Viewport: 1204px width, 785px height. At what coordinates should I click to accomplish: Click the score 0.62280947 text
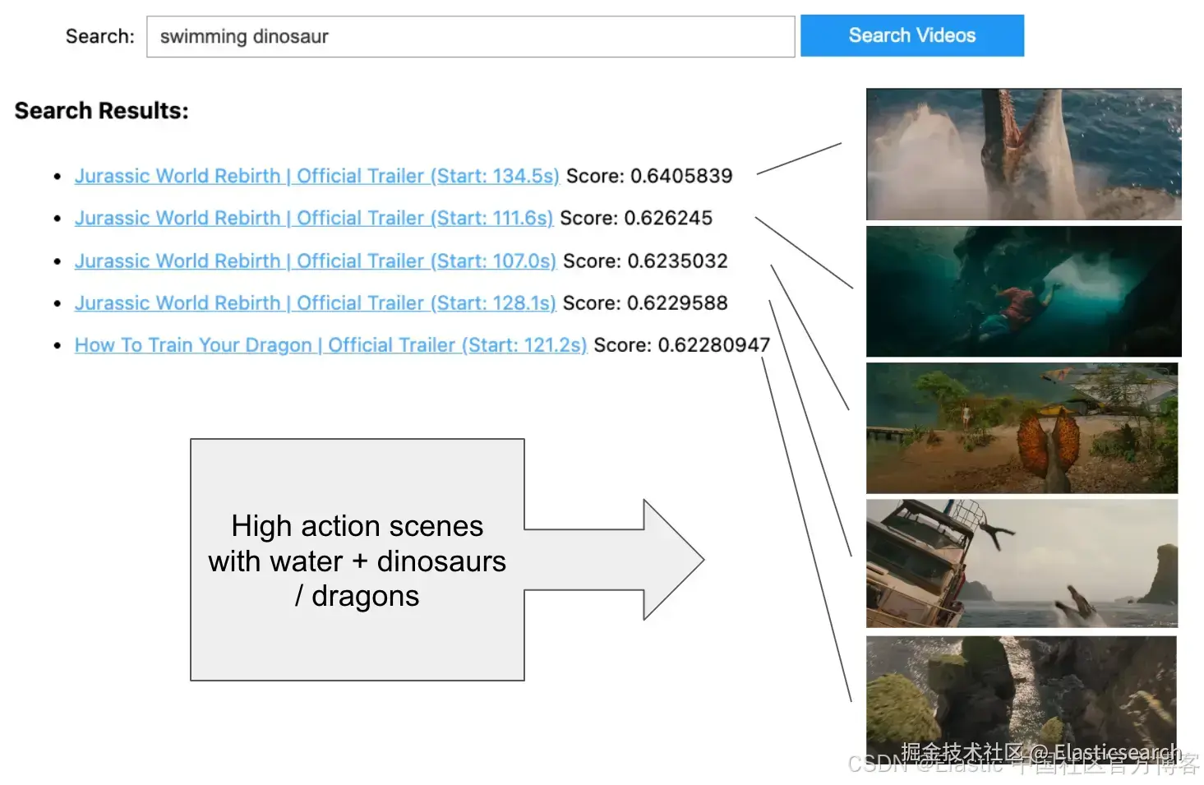[x=681, y=345]
